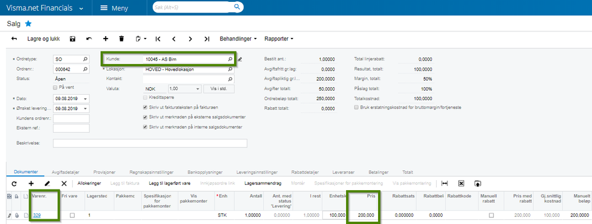
Task: Click the search magnifier icon in top bar
Action: (x=236, y=7)
